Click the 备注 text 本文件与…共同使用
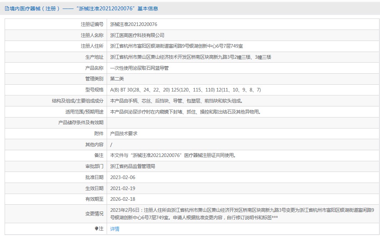380x236 pixels. click(173, 155)
